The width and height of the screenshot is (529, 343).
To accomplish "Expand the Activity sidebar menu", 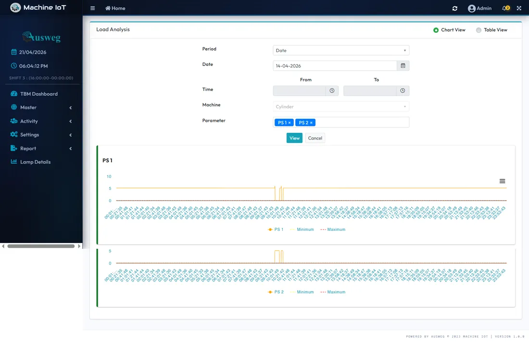I will (x=41, y=121).
